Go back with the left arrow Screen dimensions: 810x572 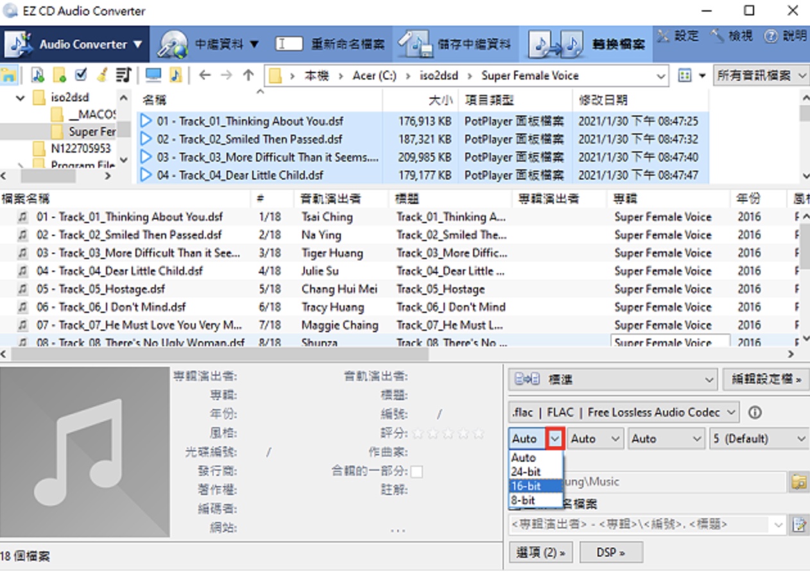205,76
